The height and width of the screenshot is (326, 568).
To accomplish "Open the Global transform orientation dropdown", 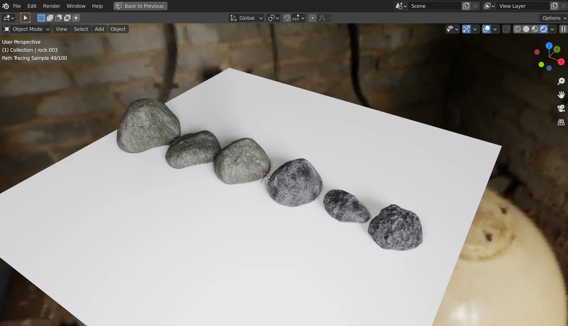I will [x=246, y=18].
